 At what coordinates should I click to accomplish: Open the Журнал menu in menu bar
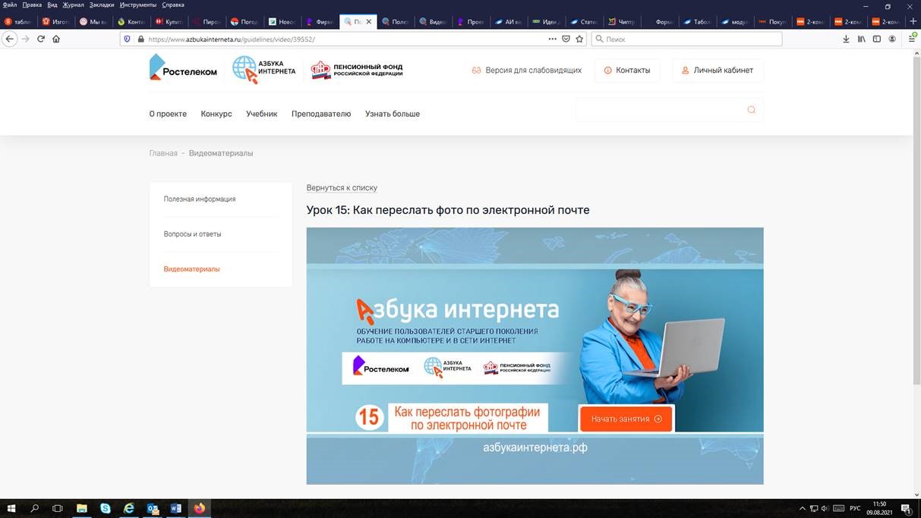click(x=73, y=5)
